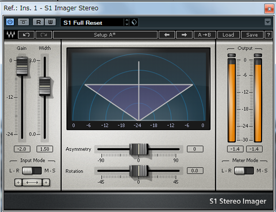The height and width of the screenshot is (212, 276).
Task: Click the Redo arrow button
Action: (44, 35)
